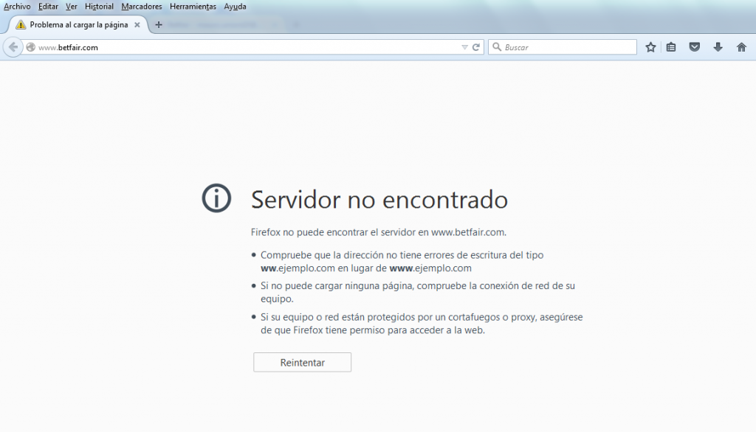Open the Ver menu
This screenshot has width=756, height=432.
tap(72, 6)
